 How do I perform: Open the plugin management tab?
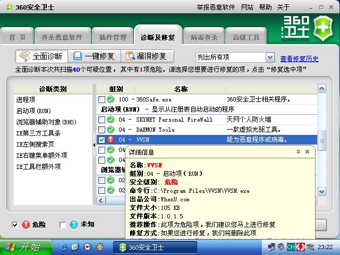(x=113, y=37)
